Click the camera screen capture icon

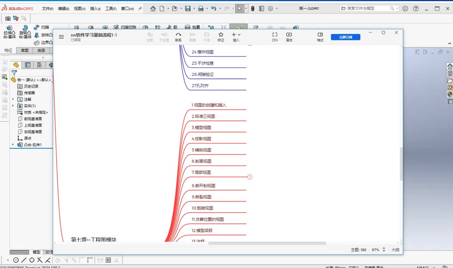(x=8, y=18)
